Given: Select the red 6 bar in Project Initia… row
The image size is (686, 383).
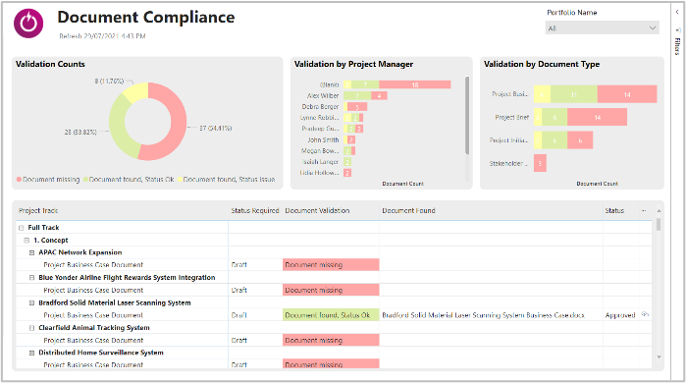Looking at the screenshot, I should coord(580,140).
